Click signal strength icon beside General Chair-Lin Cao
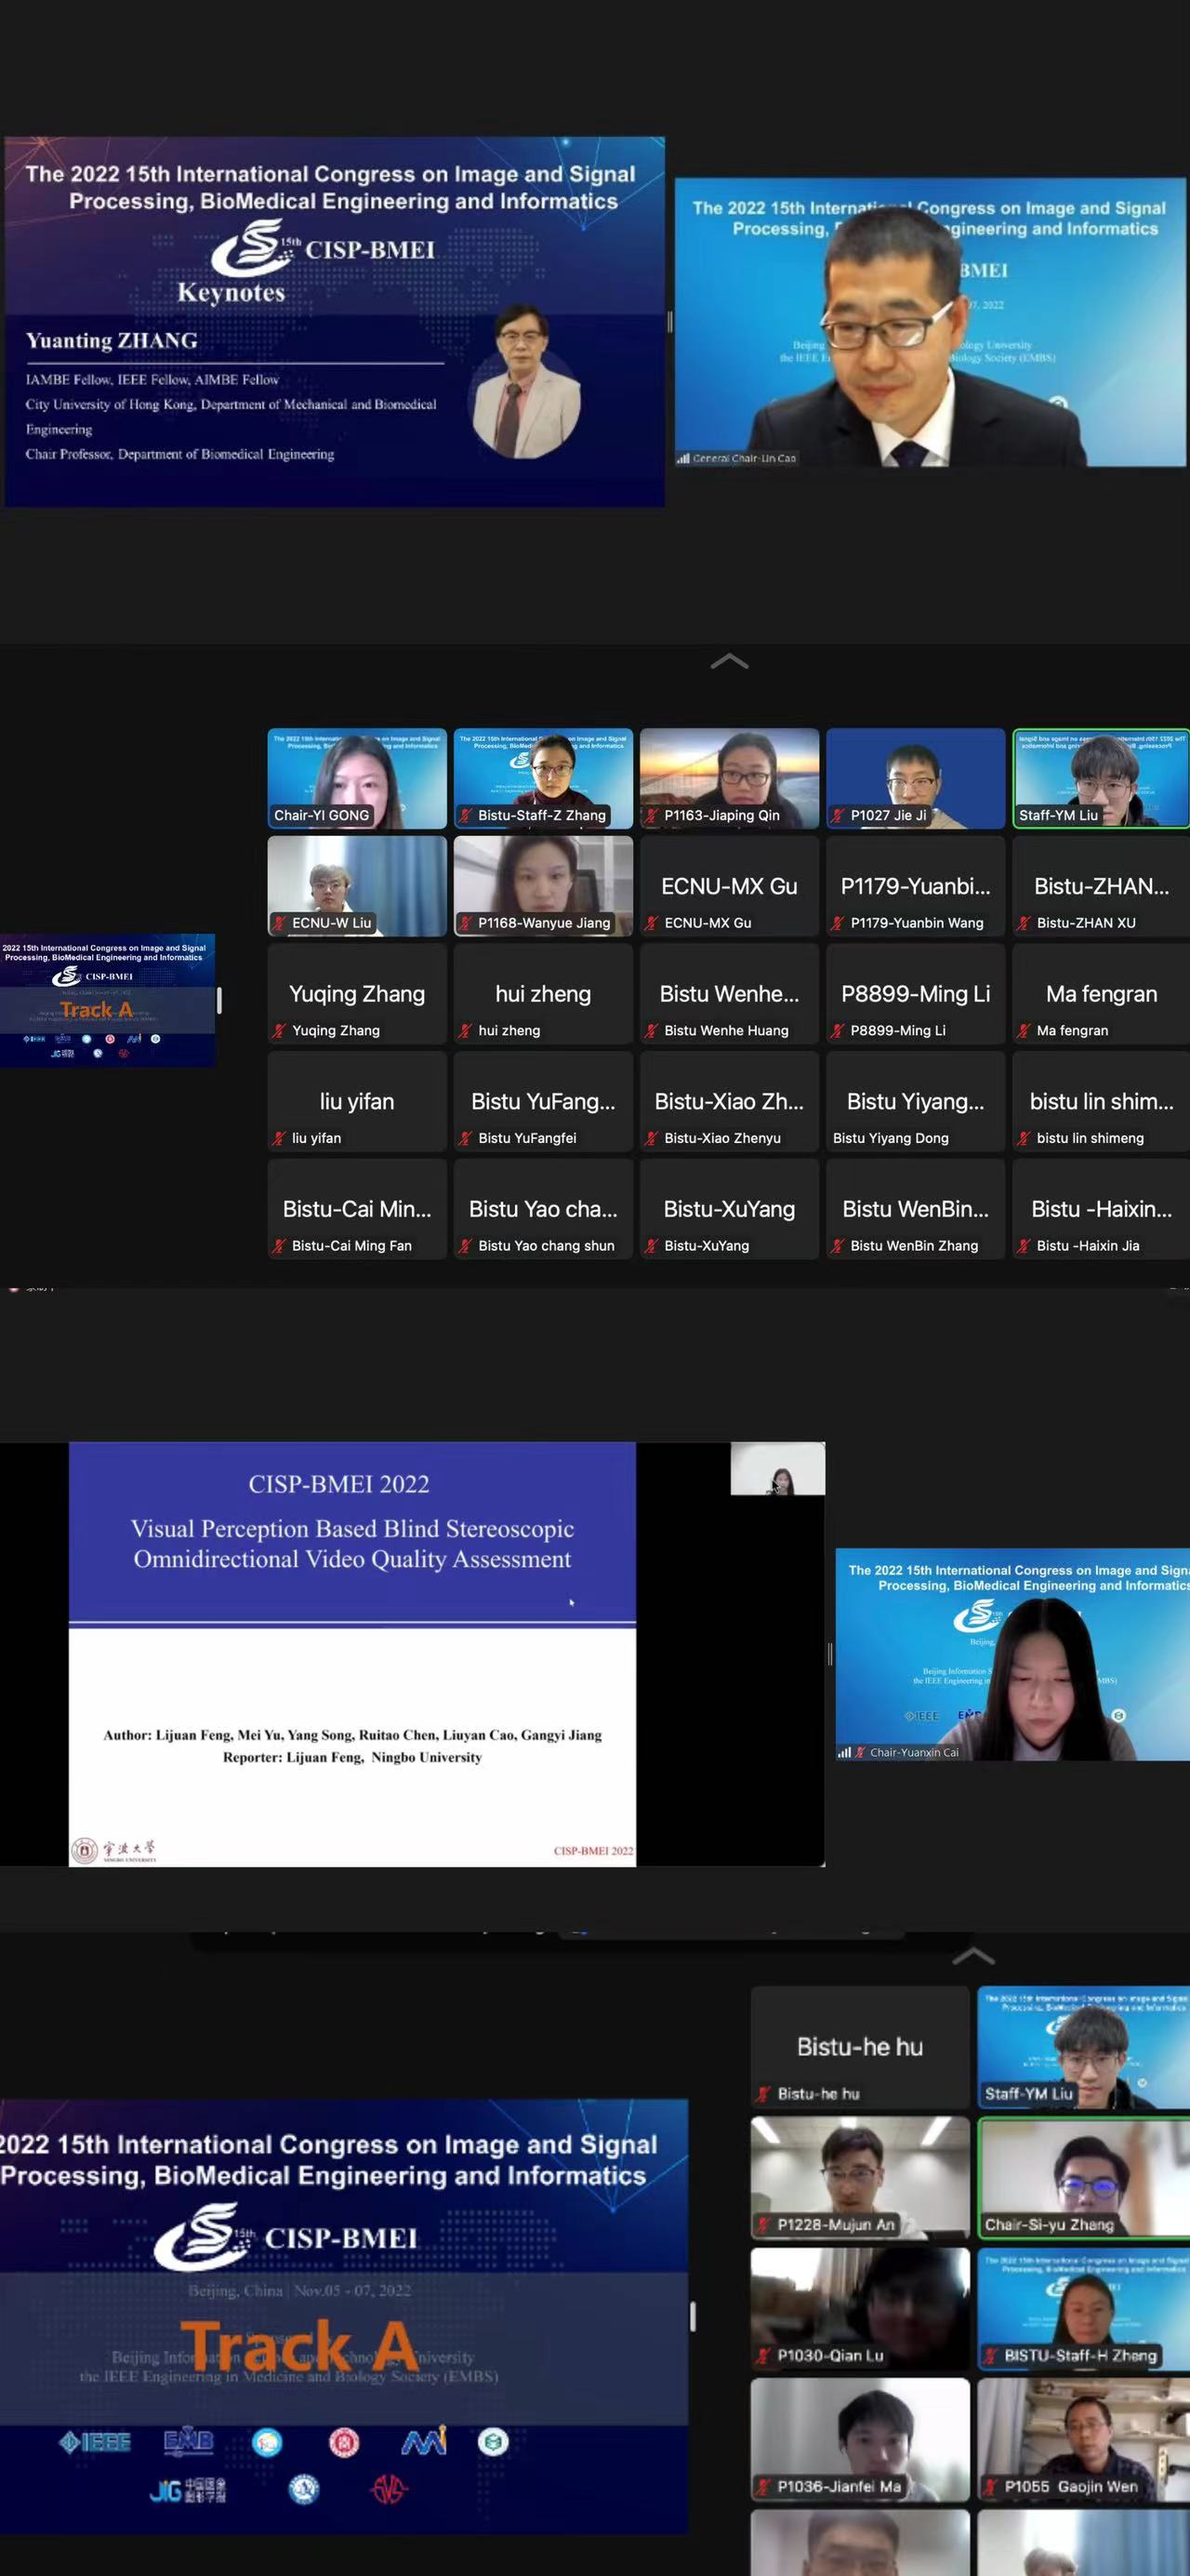This screenshot has height=2576, width=1190. pos(683,459)
